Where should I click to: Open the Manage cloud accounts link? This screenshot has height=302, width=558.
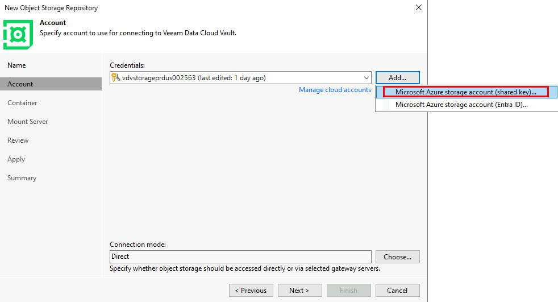click(x=335, y=90)
